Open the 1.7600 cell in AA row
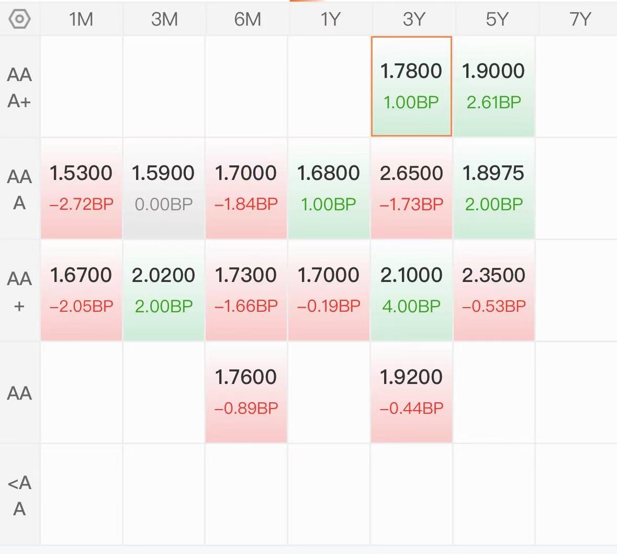The width and height of the screenshot is (617, 554). coord(246,392)
